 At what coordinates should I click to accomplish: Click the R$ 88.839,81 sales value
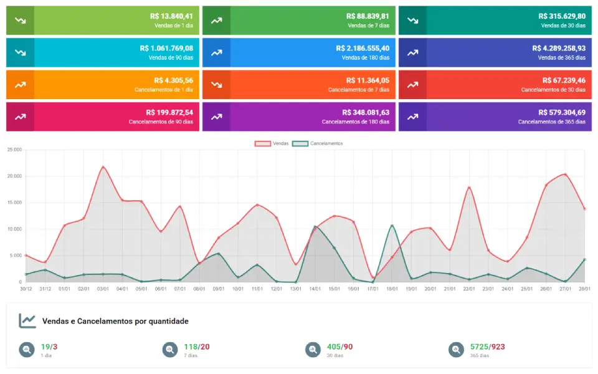pyautogui.click(x=368, y=16)
